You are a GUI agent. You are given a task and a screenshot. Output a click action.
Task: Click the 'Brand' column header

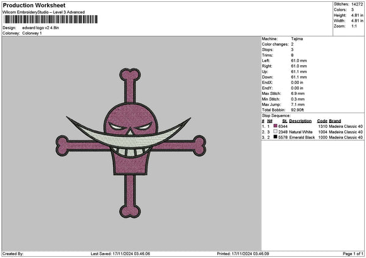[335, 121]
